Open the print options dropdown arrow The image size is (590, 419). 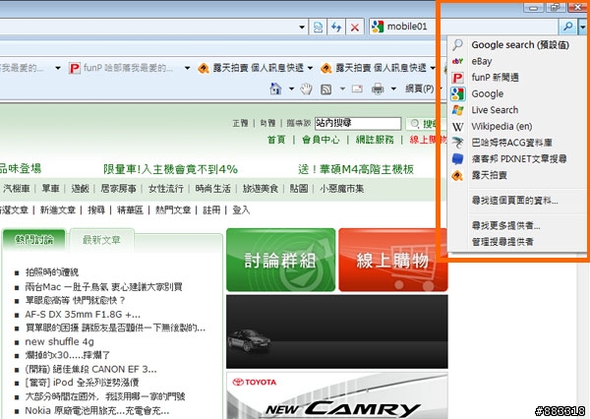[393, 90]
